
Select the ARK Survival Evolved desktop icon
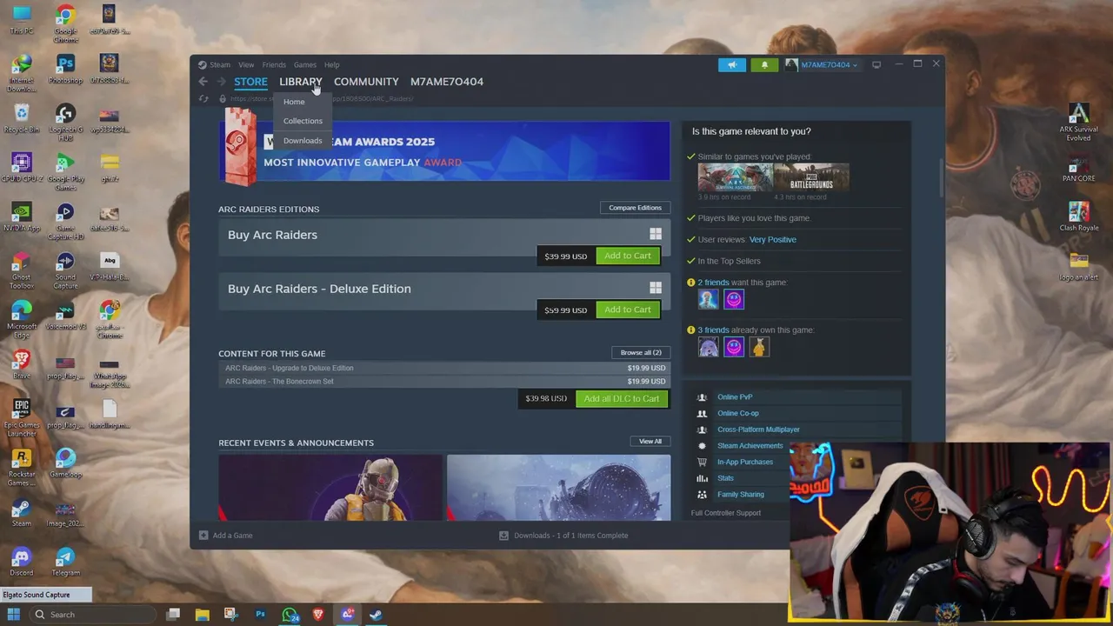coord(1079,123)
